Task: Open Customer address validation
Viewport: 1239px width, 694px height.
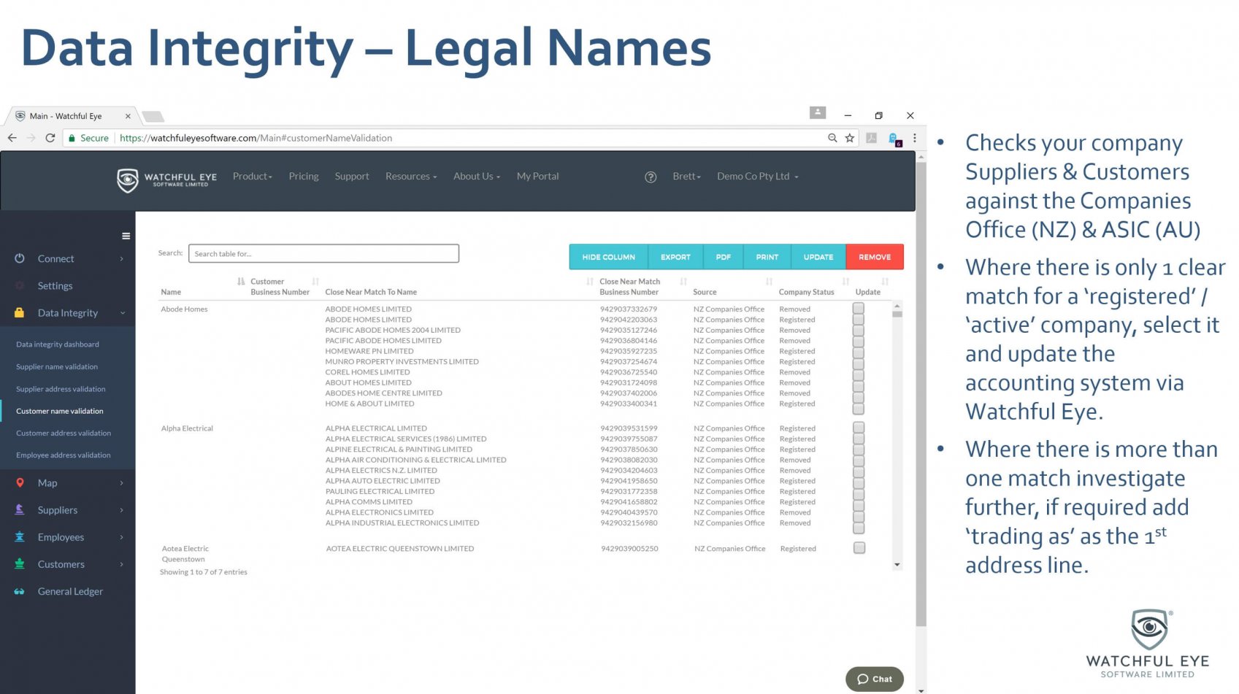Action: tap(64, 433)
